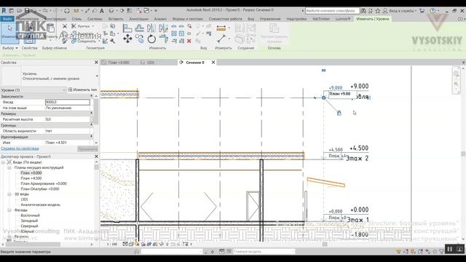Screen dimensions: 466x262
Task: Open Аналитическая модель 3D view
Action: (x=40, y=205)
